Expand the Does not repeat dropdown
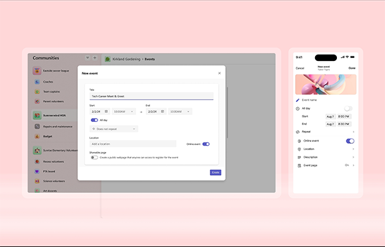This screenshot has width=385, height=247. pos(114,129)
